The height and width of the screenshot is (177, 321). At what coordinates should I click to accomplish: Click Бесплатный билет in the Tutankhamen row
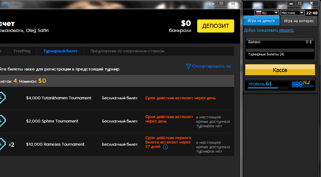point(120,98)
